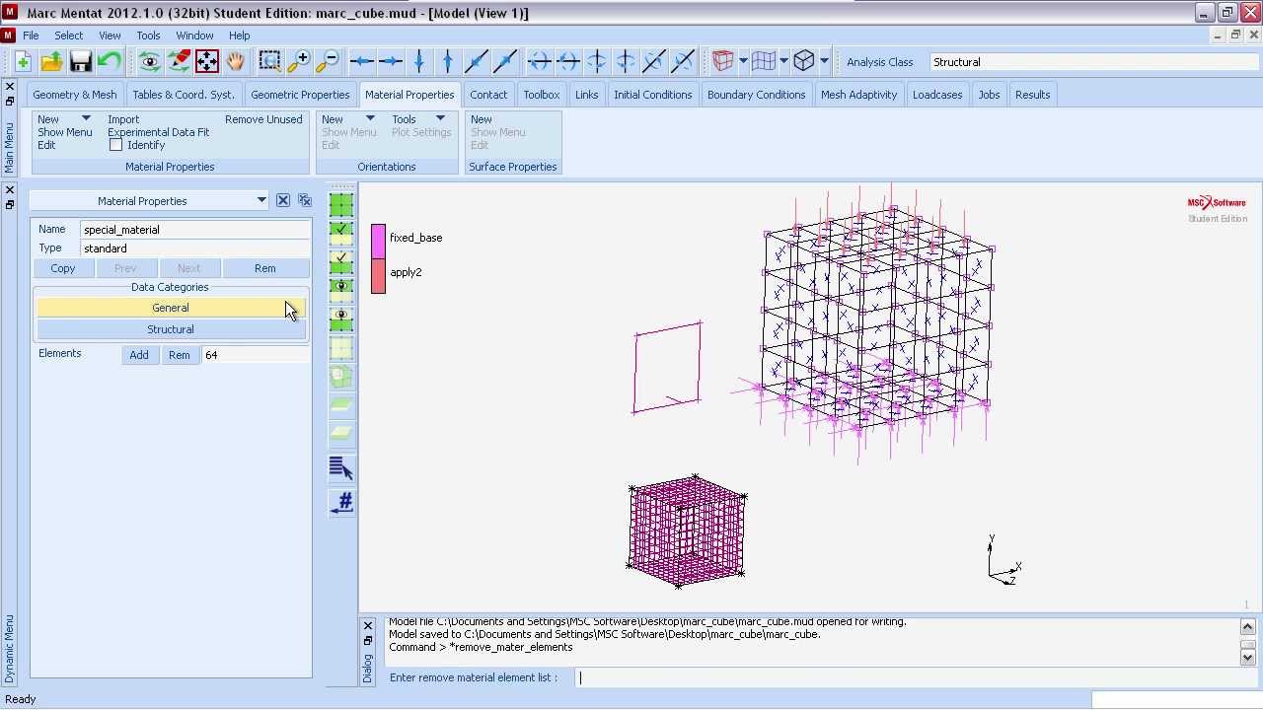Switch to the Geometry & Mesh tab
This screenshot has width=1263, height=710.
tap(74, 95)
